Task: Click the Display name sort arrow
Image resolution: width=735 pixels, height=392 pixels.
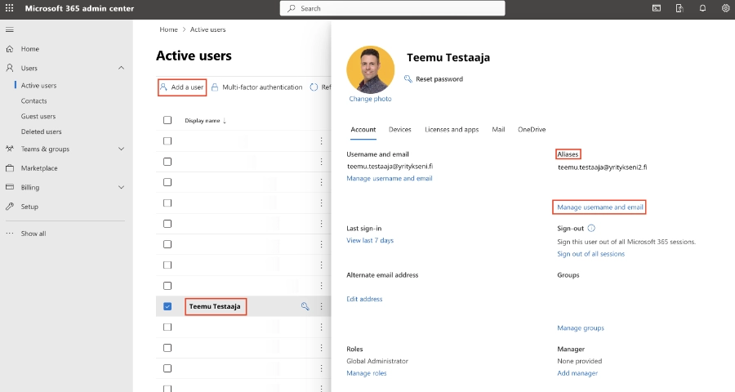Action: (225, 121)
